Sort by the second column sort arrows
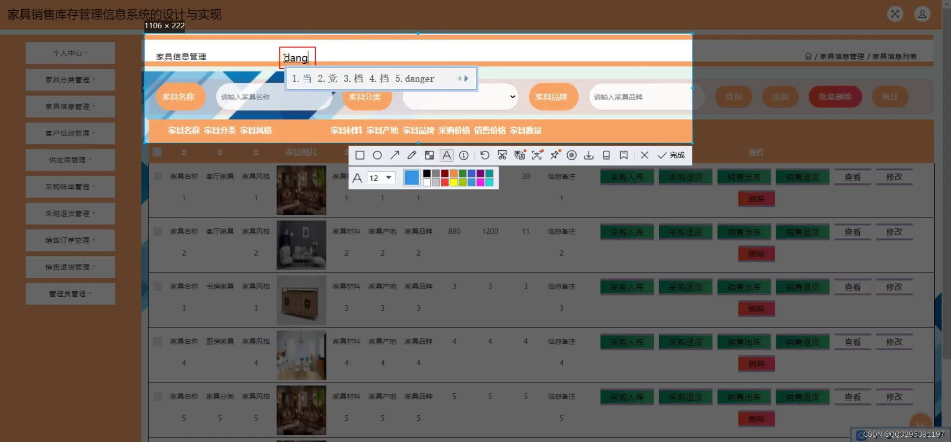The width and height of the screenshot is (951, 442). tap(220, 152)
